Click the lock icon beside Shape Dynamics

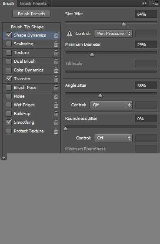tap(56, 35)
